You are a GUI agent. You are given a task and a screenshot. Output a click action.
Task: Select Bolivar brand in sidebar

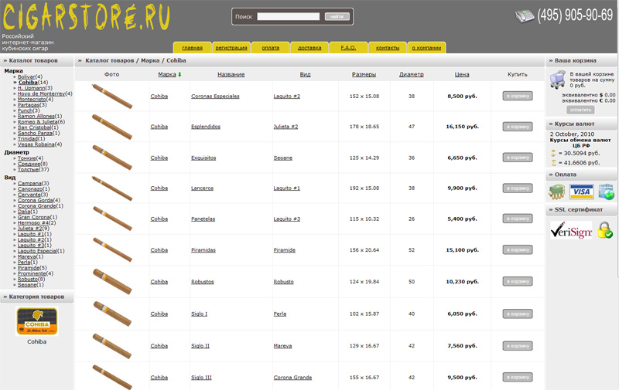click(x=26, y=76)
